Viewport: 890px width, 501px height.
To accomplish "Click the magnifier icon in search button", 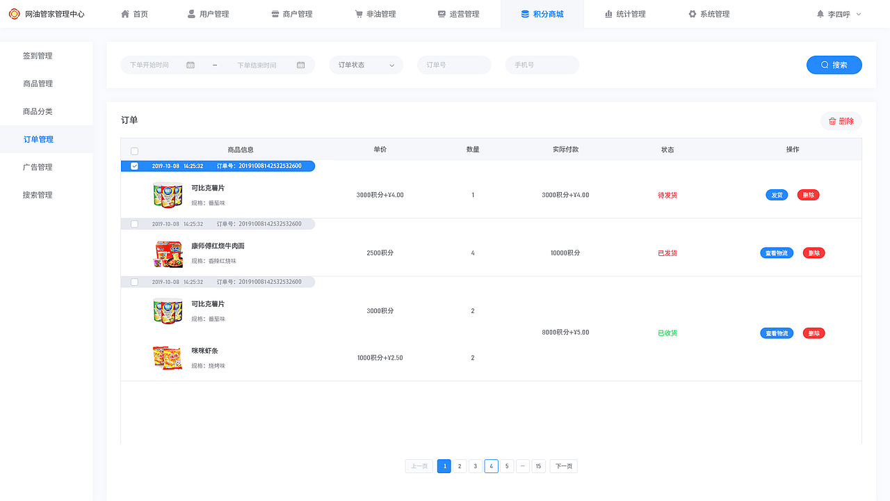I will point(825,65).
